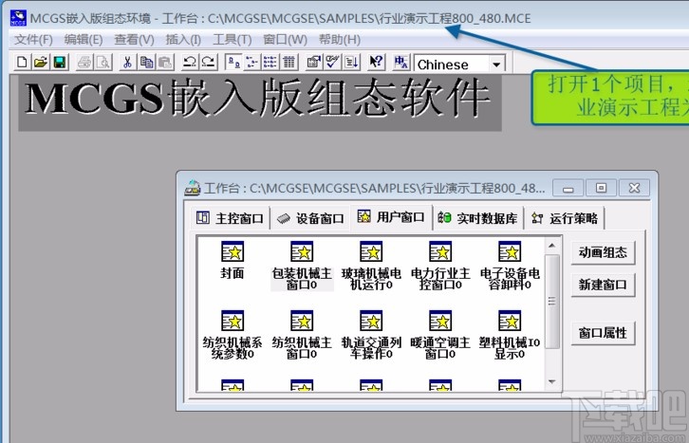Select the 塑料机械IO显示0 window icon

point(510,335)
